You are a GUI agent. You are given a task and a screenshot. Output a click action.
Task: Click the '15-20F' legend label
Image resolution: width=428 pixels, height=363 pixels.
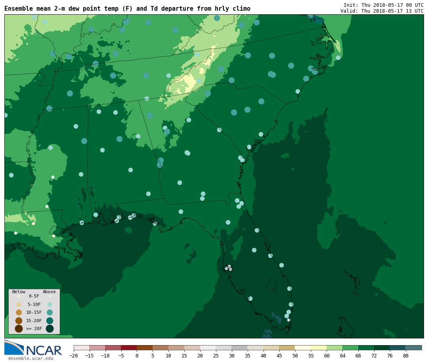coord(34,321)
